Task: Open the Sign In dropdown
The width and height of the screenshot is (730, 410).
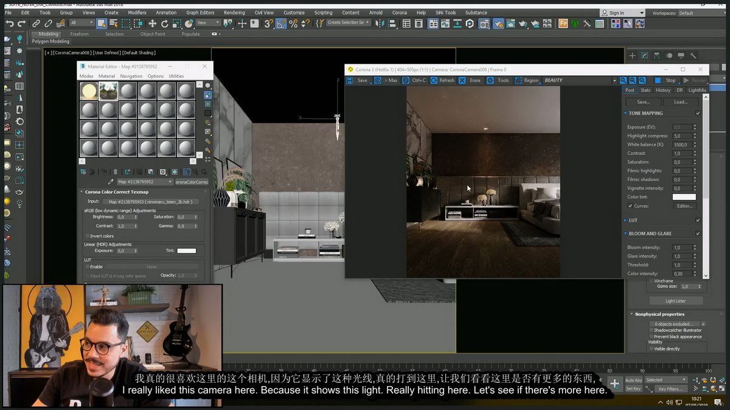Action: (622, 13)
